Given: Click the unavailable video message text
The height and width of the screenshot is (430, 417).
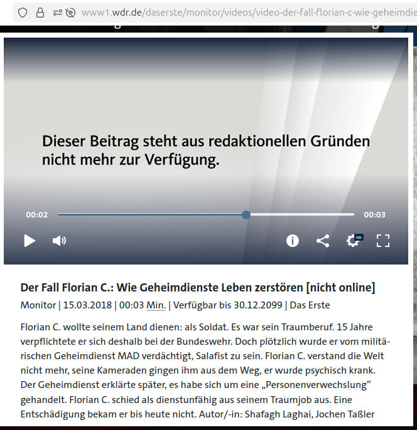Looking at the screenshot, I should pyautogui.click(x=206, y=150).
